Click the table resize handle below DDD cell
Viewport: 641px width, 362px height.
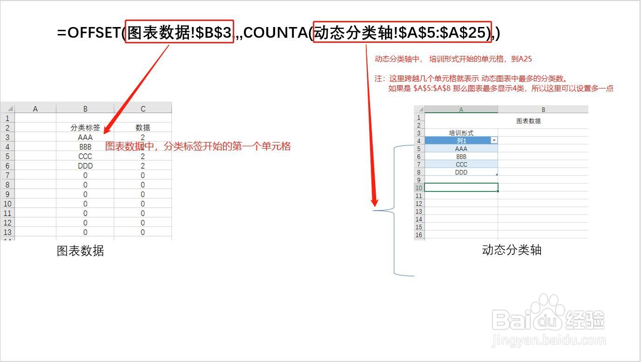pos(497,175)
